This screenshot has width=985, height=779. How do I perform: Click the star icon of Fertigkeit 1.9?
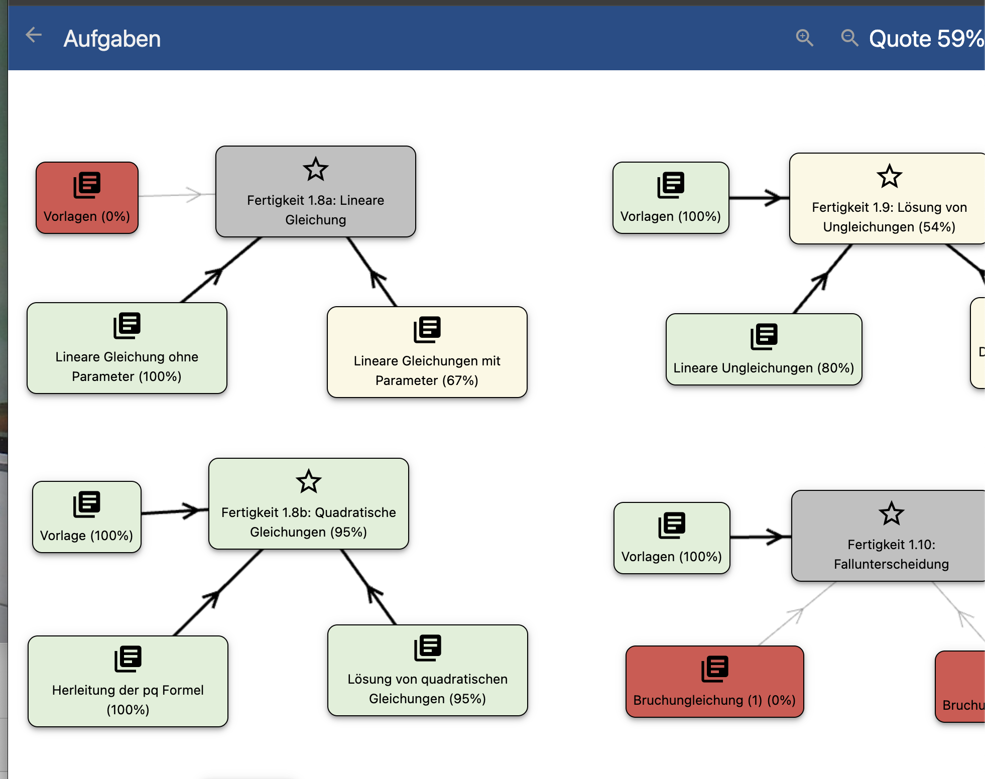pos(889,176)
